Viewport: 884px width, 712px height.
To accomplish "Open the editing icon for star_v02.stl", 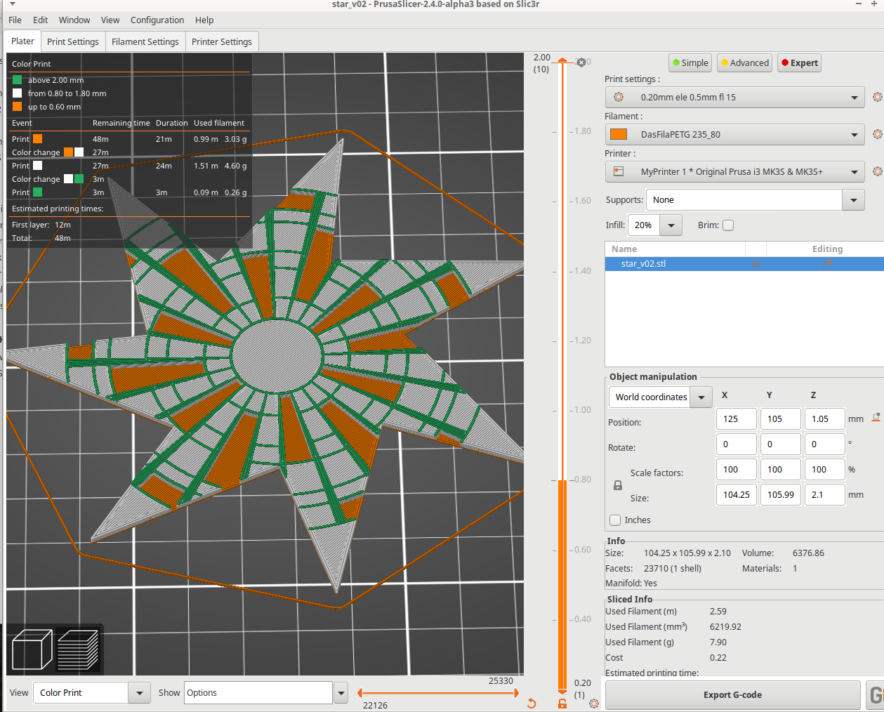I will tap(828, 264).
